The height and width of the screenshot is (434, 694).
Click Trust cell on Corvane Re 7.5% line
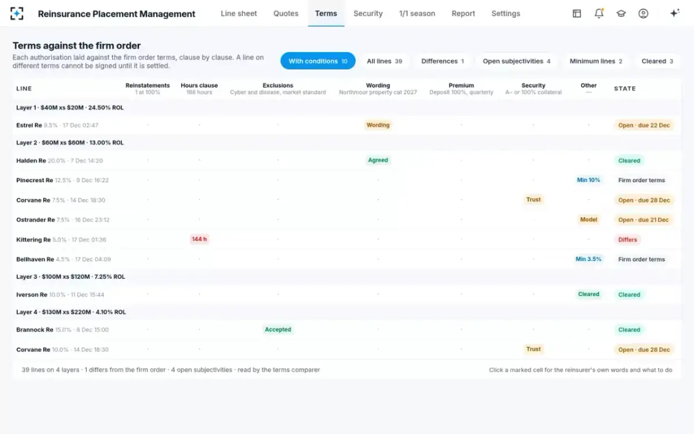[x=533, y=200]
